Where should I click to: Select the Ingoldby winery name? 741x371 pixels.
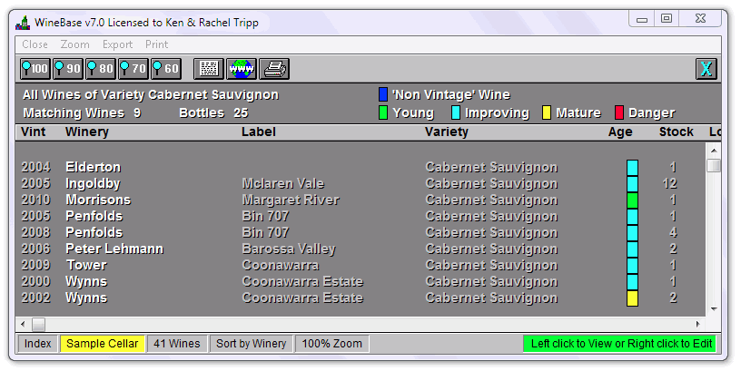tap(93, 184)
